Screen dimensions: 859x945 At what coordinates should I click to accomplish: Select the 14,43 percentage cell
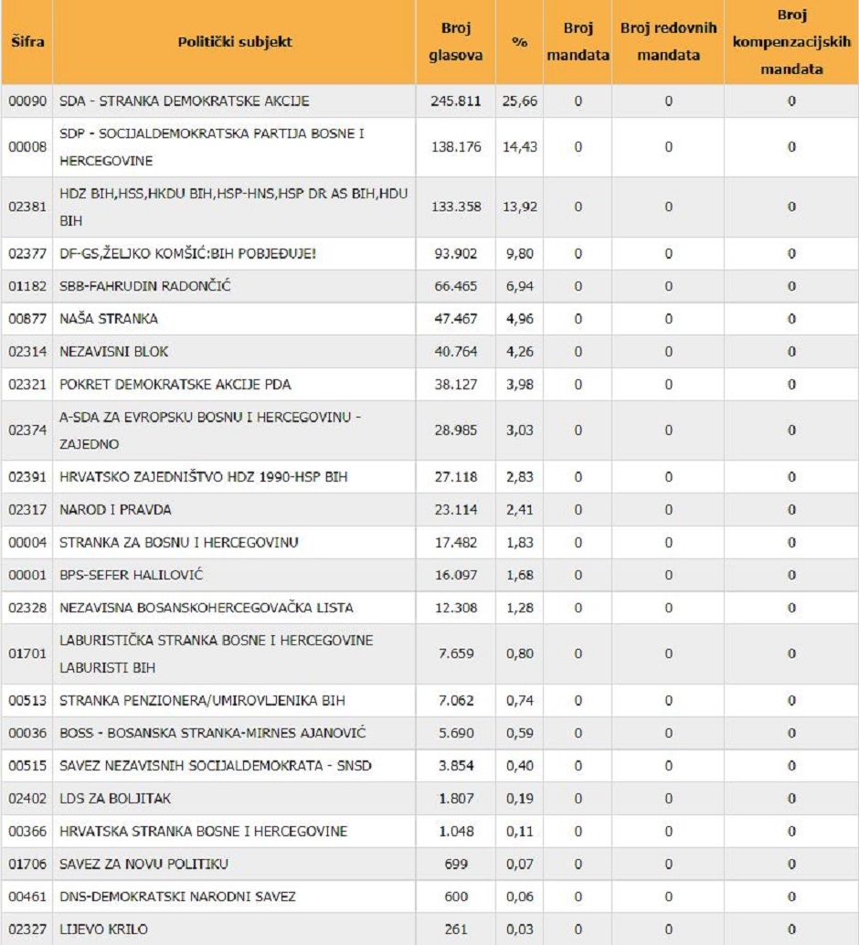(520, 146)
